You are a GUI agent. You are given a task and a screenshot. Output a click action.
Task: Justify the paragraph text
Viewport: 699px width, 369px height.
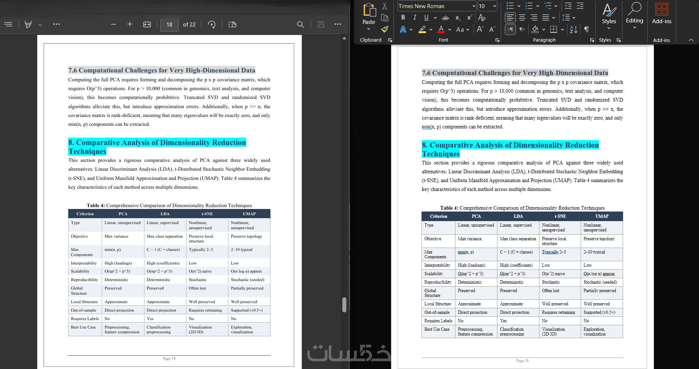click(546, 18)
